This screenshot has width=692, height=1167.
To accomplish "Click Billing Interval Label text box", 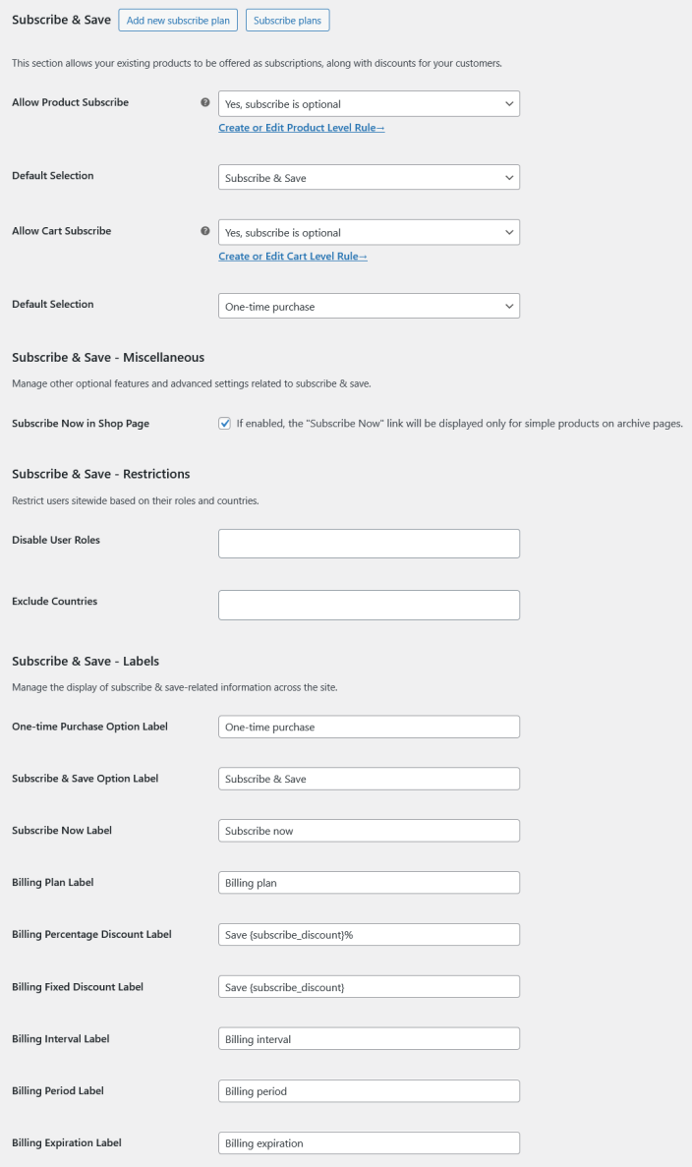I will [x=369, y=1038].
